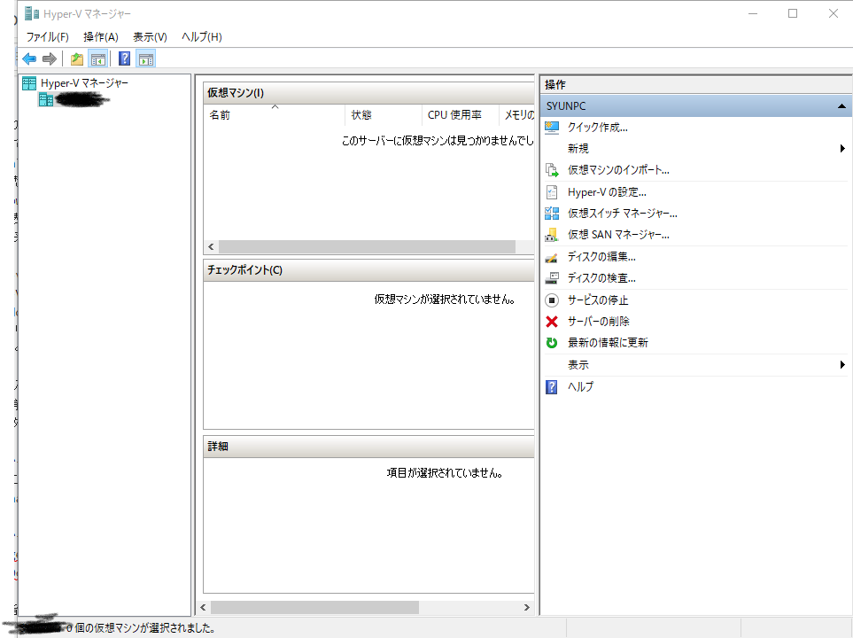This screenshot has width=853, height=638.
Task: Open the ヘルプ(H) menu
Action: point(201,37)
